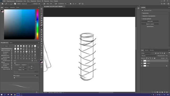Open the Дополнительно link in Properties
170x96 pixels.
(150, 26)
